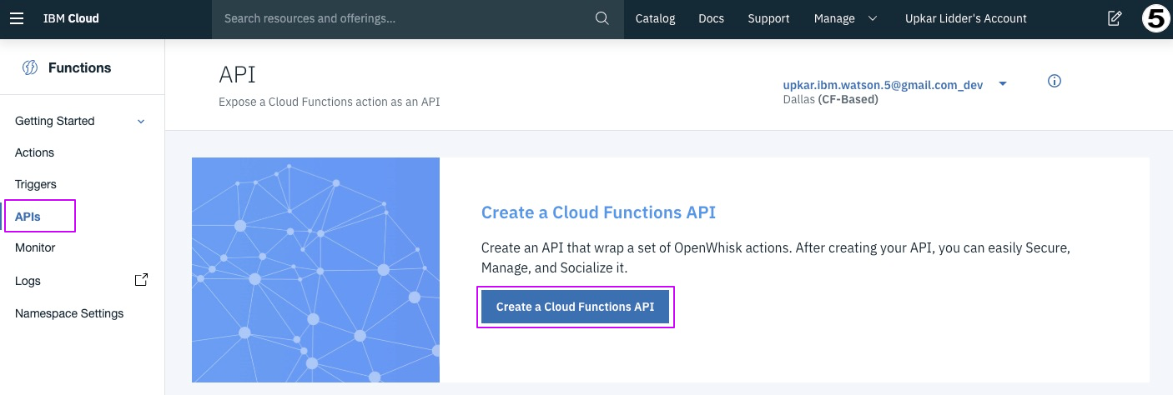
Task: Open the Support menu
Action: click(768, 18)
